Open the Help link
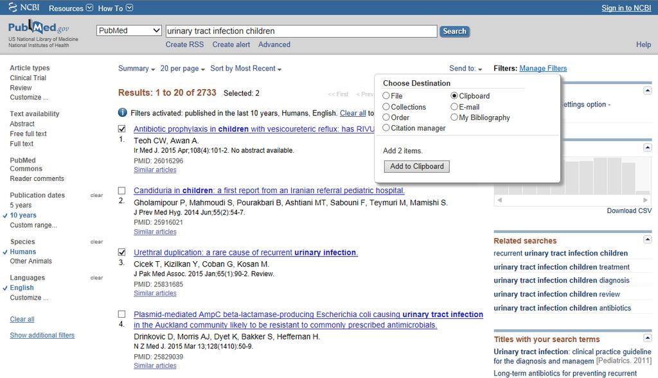The width and height of the screenshot is (658, 378). (643, 44)
